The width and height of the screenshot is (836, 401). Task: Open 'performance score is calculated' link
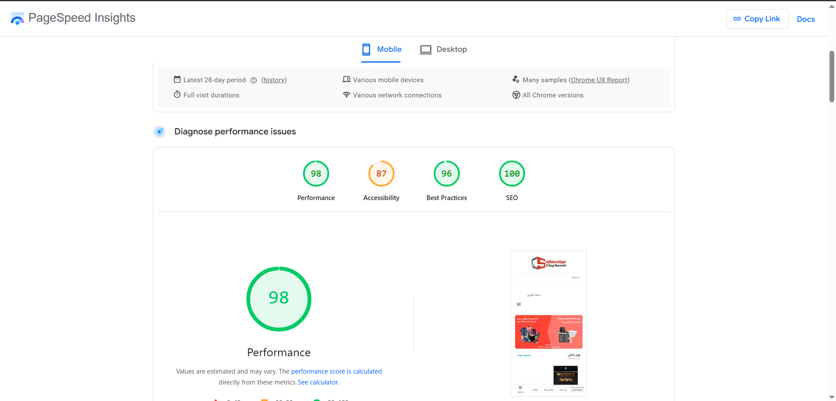[x=336, y=371]
